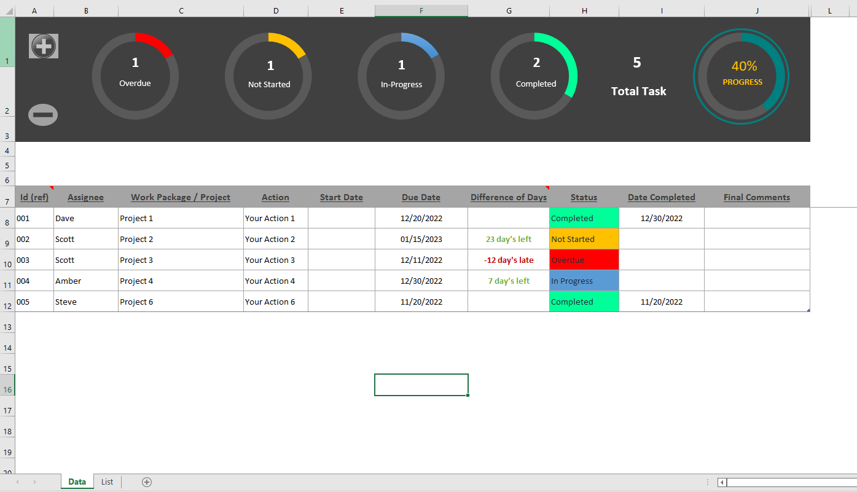Click the Overdue donut chart
The width and height of the screenshot is (857, 492).
135,76
